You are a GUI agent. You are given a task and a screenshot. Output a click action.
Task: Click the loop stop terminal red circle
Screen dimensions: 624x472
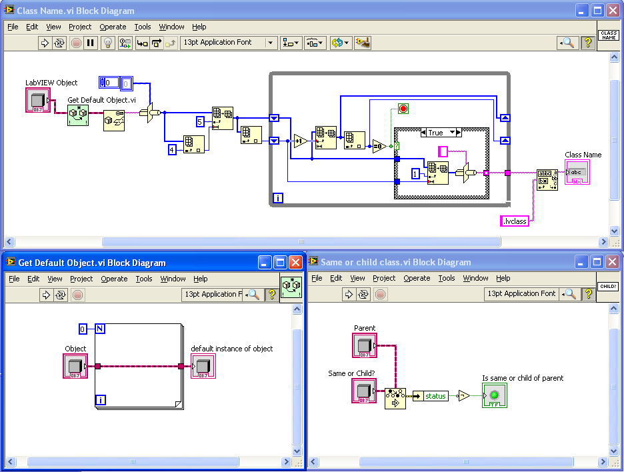403,109
